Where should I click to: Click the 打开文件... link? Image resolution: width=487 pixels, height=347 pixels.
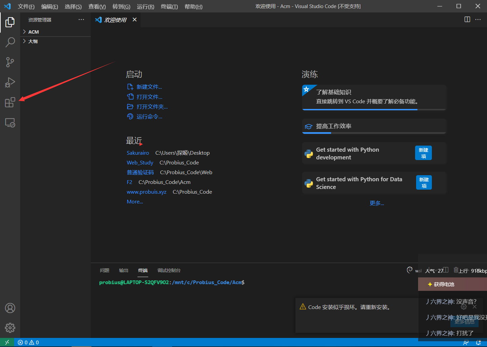tap(149, 97)
